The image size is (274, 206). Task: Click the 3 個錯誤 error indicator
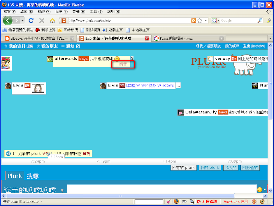click(x=207, y=202)
